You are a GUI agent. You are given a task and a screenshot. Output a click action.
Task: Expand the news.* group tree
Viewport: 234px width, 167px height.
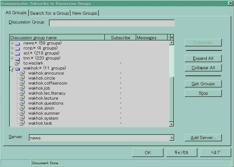click(x=12, y=43)
